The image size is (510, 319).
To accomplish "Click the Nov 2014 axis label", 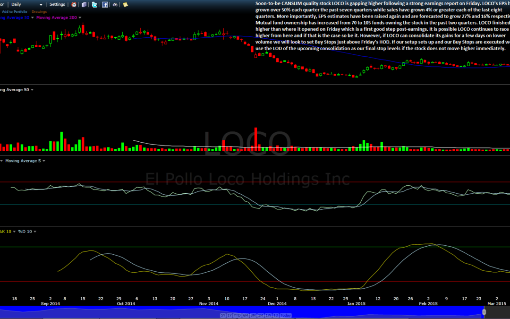I will 209,304.
